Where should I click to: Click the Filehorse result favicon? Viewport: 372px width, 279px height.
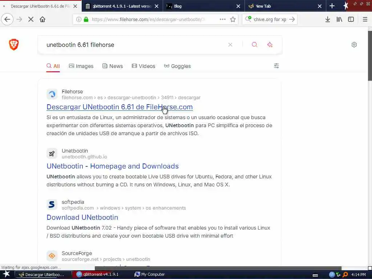point(52,94)
